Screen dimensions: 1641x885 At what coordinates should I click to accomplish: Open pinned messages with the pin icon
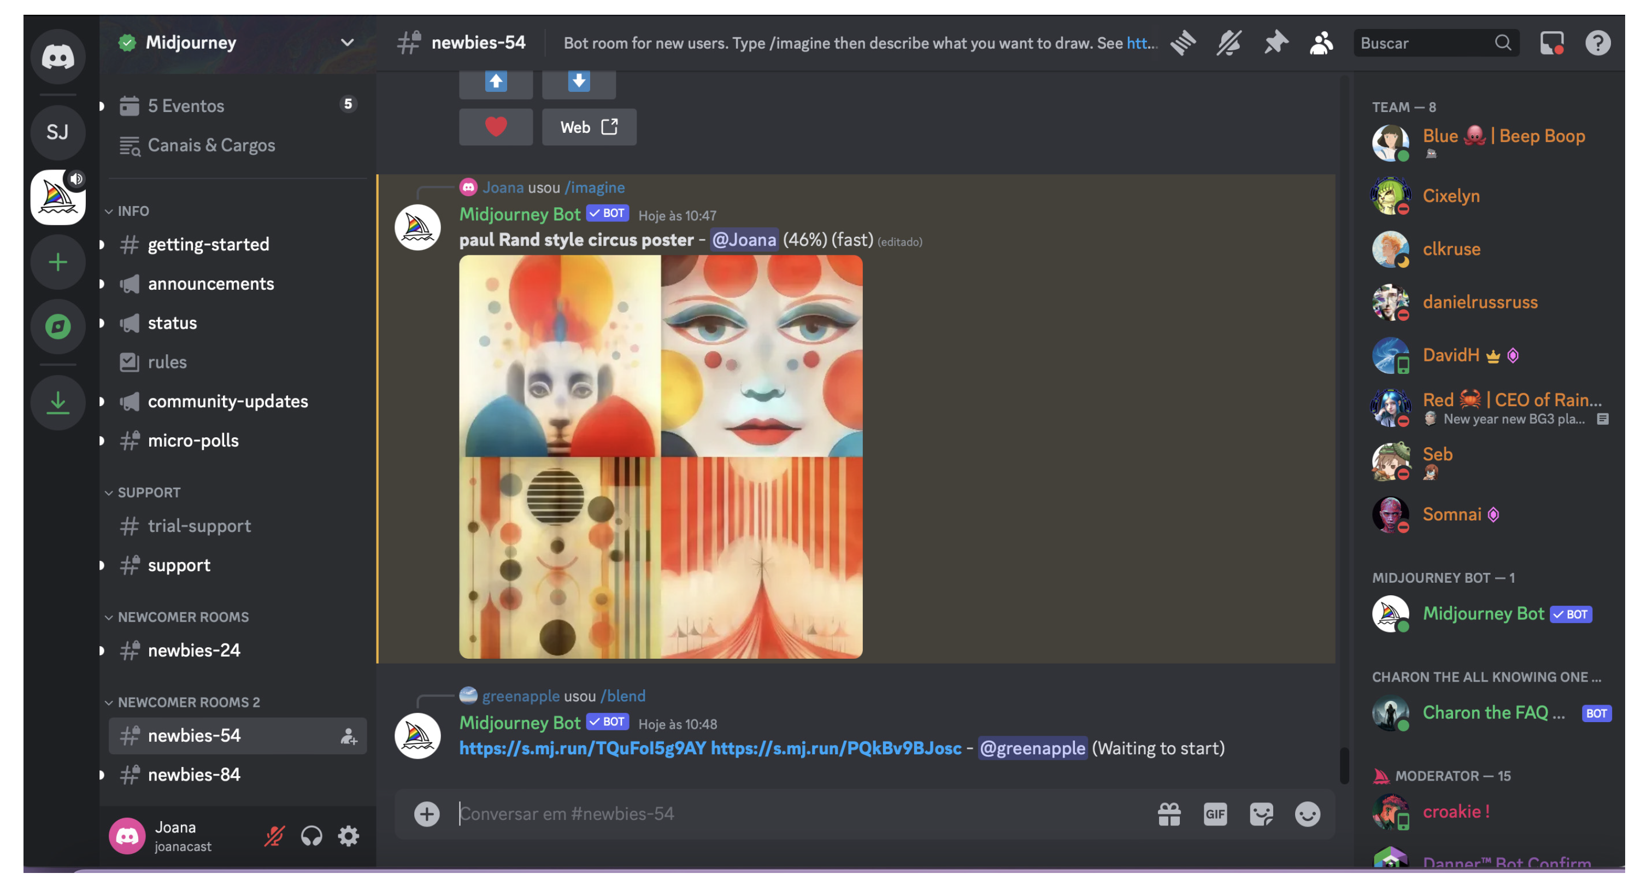tap(1275, 43)
